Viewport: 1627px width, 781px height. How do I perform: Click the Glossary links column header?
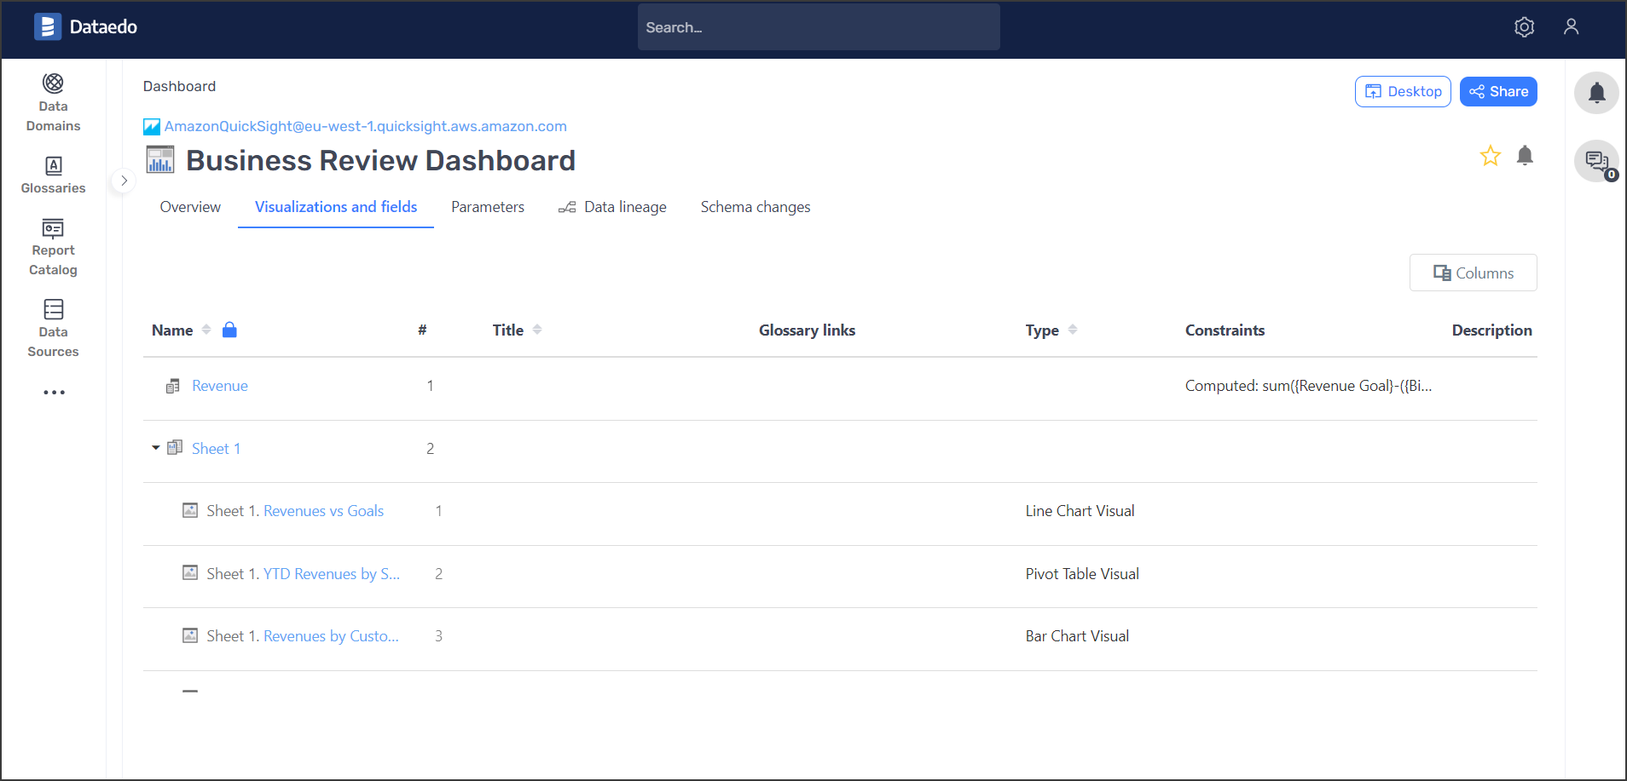pyautogui.click(x=807, y=330)
